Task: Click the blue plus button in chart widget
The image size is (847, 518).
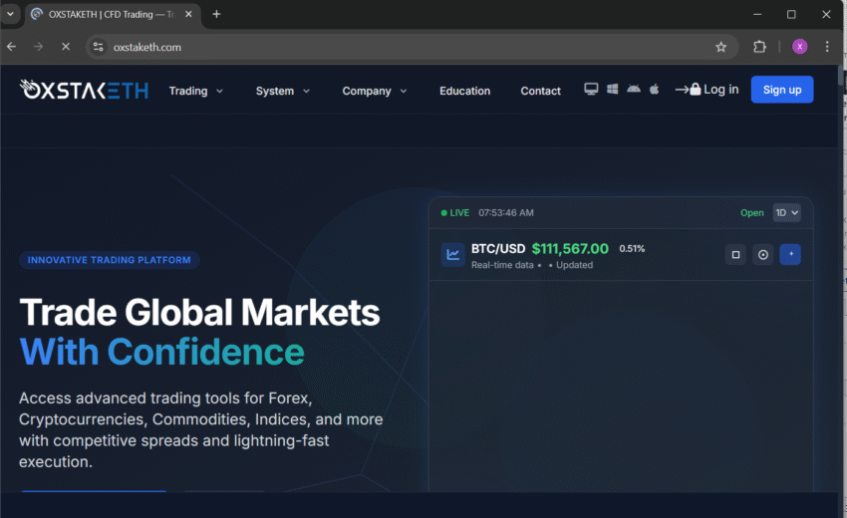Action: [x=790, y=254]
